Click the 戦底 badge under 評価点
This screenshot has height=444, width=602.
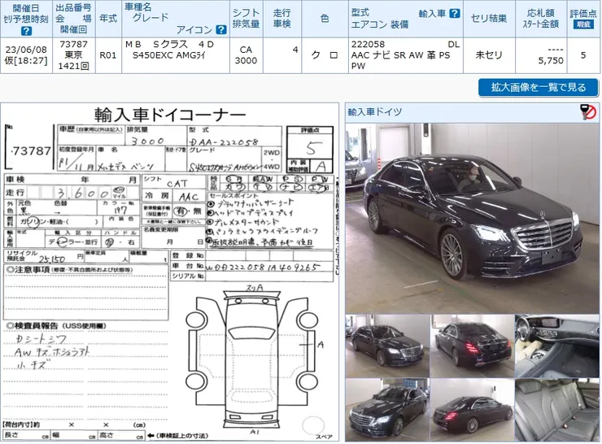click(582, 24)
